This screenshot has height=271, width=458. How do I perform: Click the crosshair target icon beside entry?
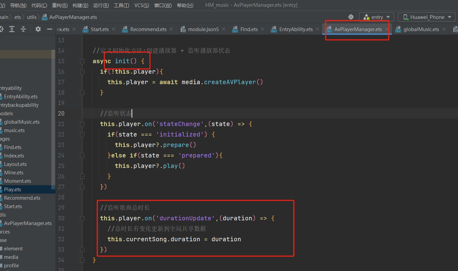(x=351, y=17)
